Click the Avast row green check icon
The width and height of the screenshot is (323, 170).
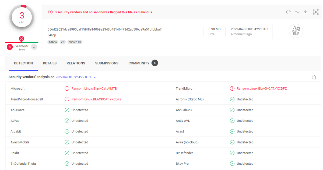click(232, 131)
